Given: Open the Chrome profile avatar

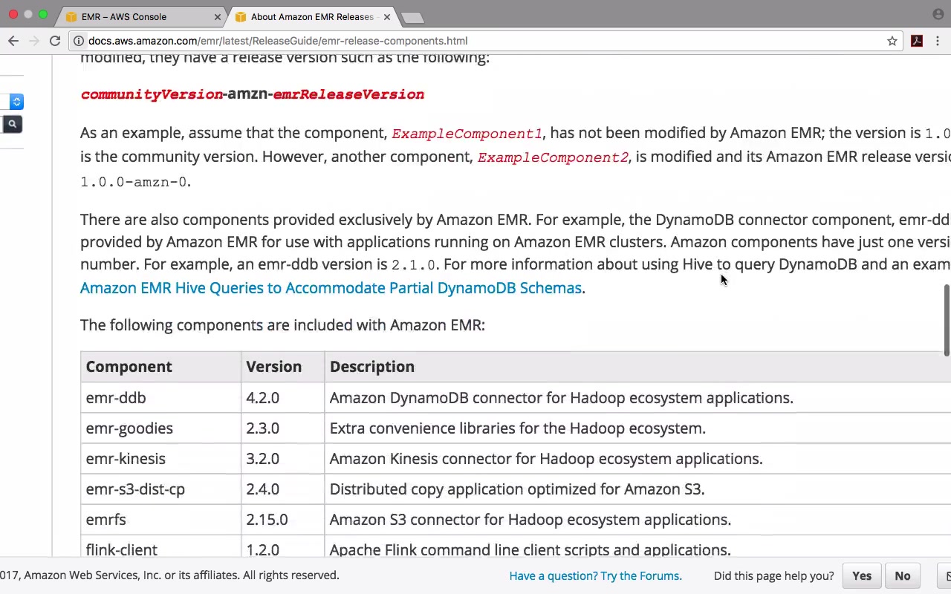Looking at the screenshot, I should coord(938,15).
